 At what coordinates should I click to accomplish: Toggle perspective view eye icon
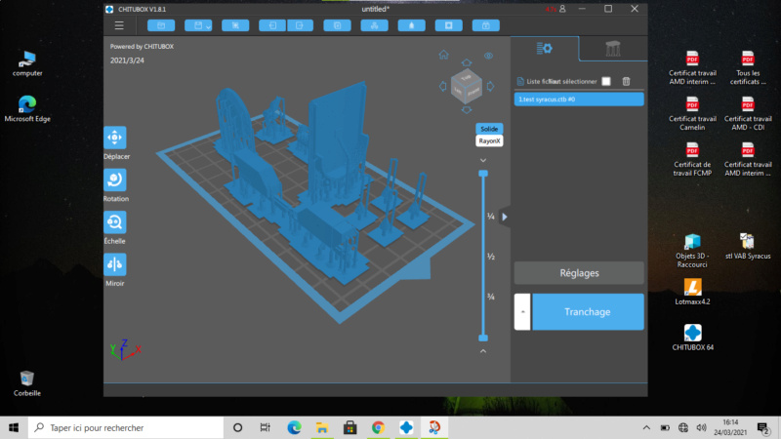point(489,56)
